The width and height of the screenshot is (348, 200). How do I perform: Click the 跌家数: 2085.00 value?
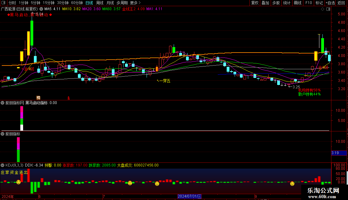[x=102, y=165]
